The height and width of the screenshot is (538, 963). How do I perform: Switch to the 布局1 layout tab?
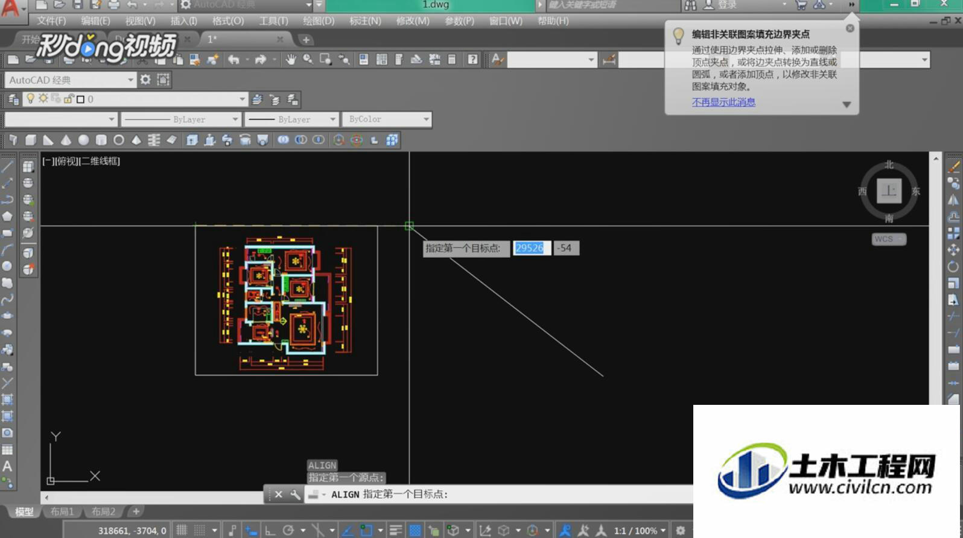(x=62, y=511)
